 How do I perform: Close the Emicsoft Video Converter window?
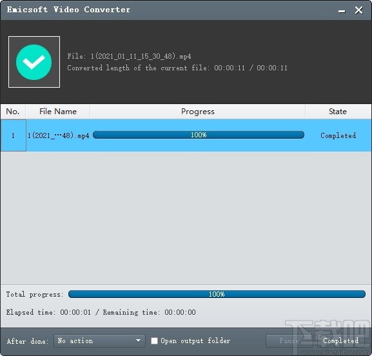tap(358, 10)
